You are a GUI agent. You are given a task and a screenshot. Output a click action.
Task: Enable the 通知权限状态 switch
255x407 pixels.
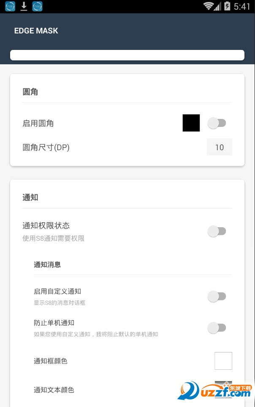[217, 231]
